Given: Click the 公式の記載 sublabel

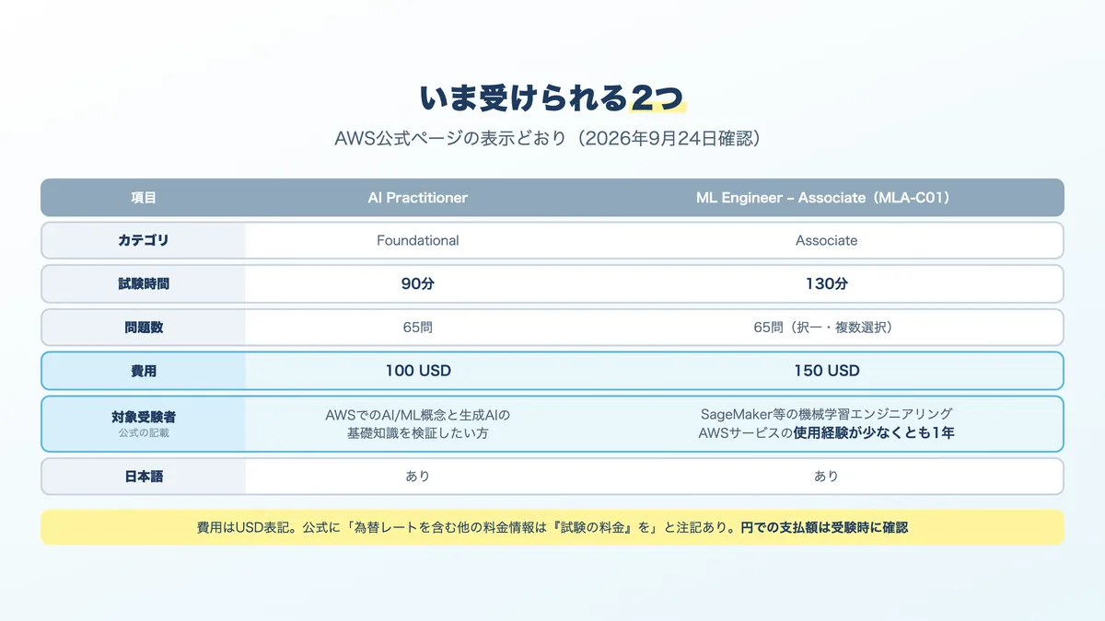Looking at the screenshot, I should [144, 432].
